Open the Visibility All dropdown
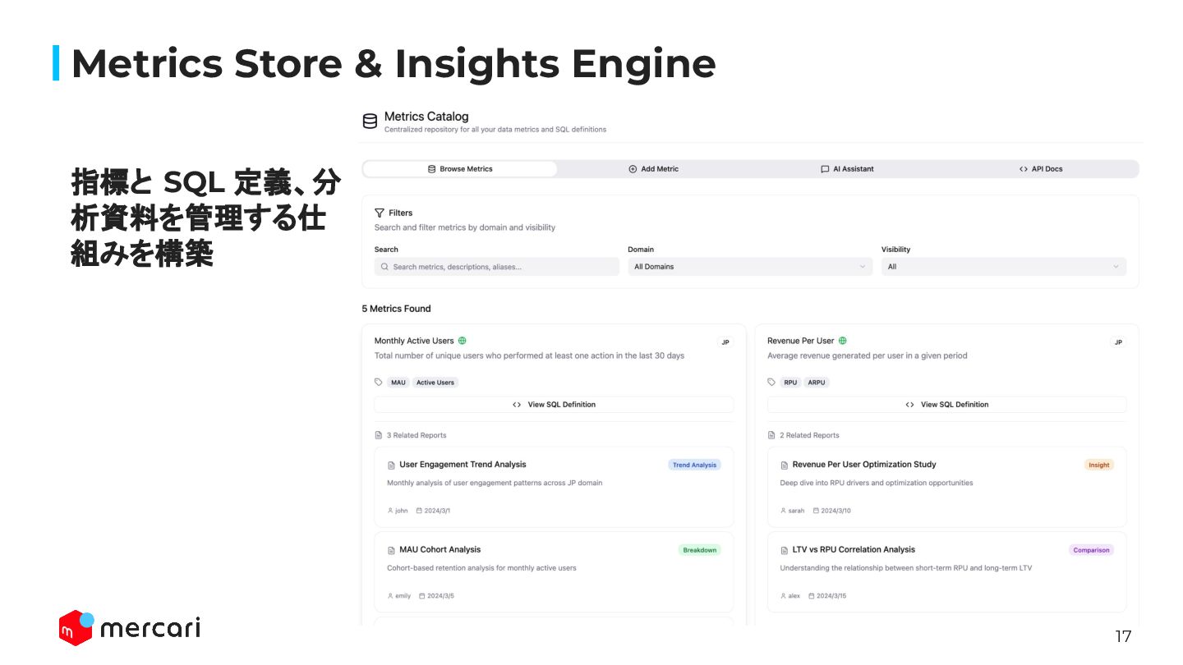The width and height of the screenshot is (1183, 665). (x=1004, y=267)
